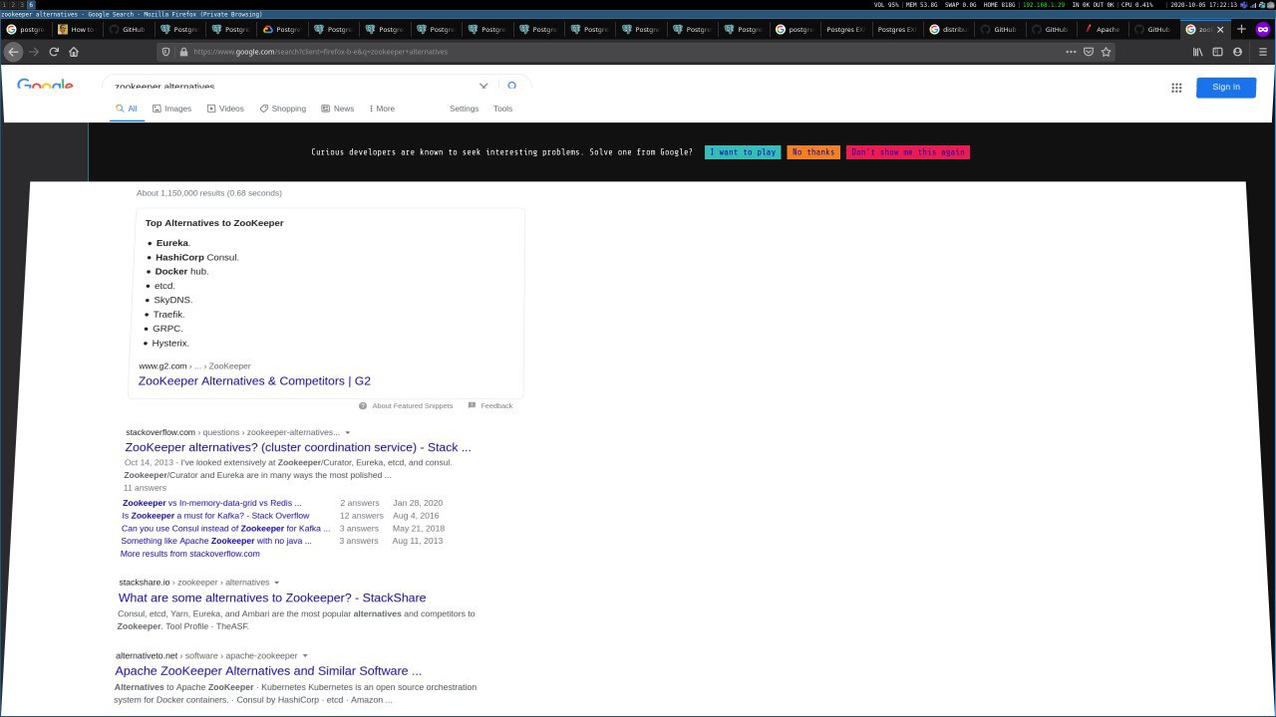Click the 192.168.1.29 IP address
The height and width of the screenshot is (717, 1276).
point(1044,5)
